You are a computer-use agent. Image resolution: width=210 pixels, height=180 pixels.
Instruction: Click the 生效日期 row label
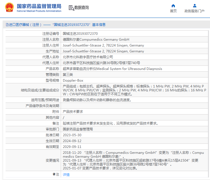pos(52,141)
